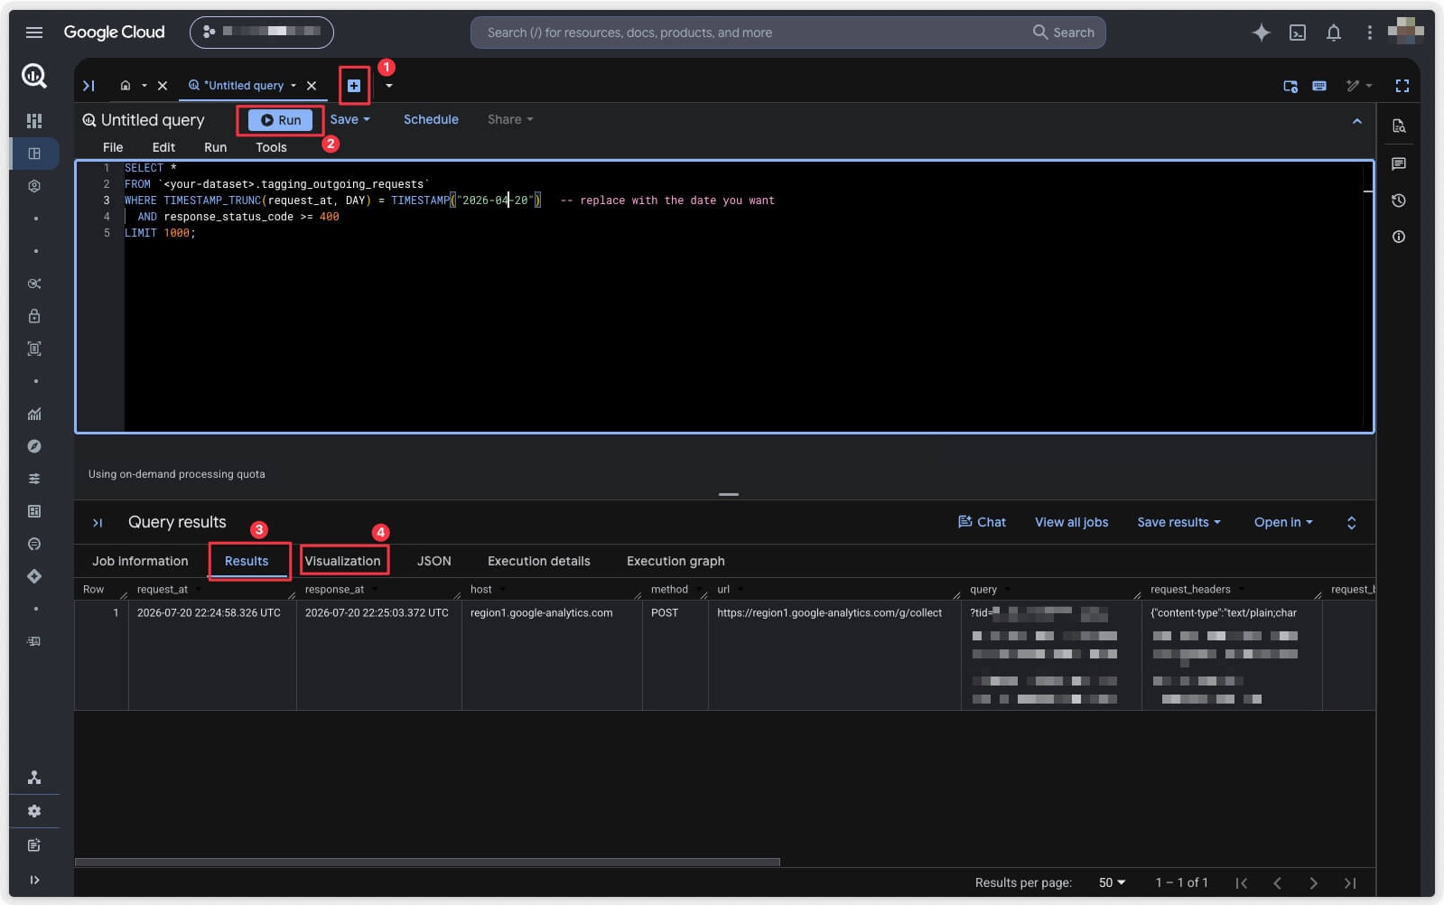Change the results per page dropdown
The image size is (1444, 905).
(1112, 882)
